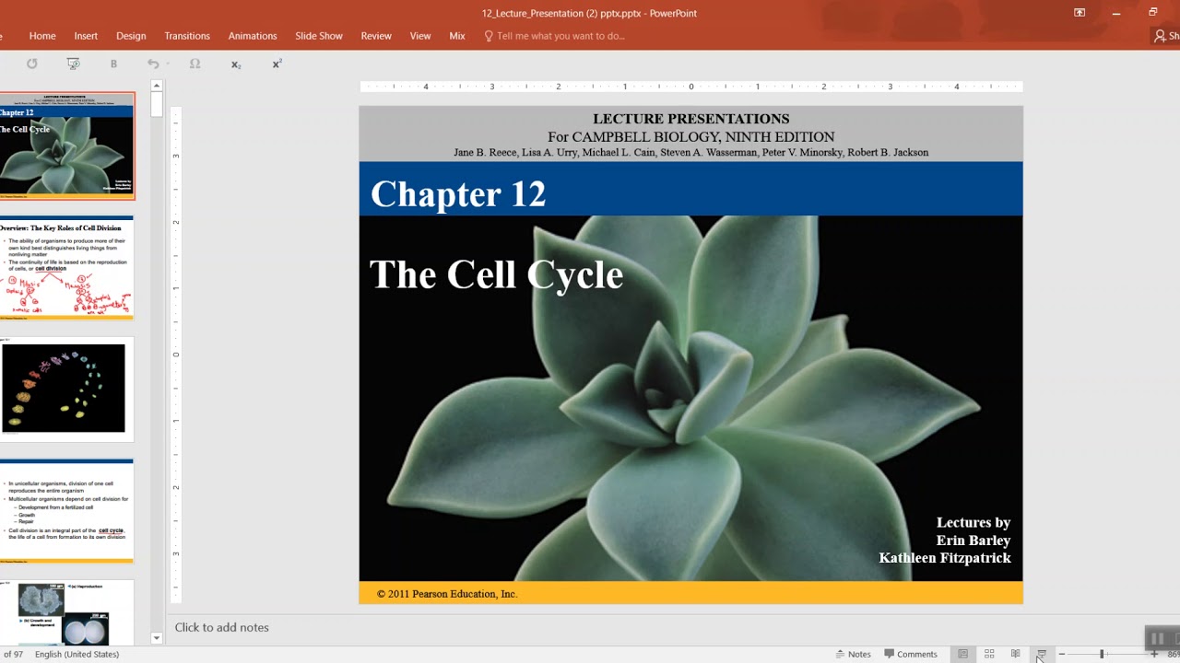
Task: Click the zoom slider handle
Action: point(1102,654)
